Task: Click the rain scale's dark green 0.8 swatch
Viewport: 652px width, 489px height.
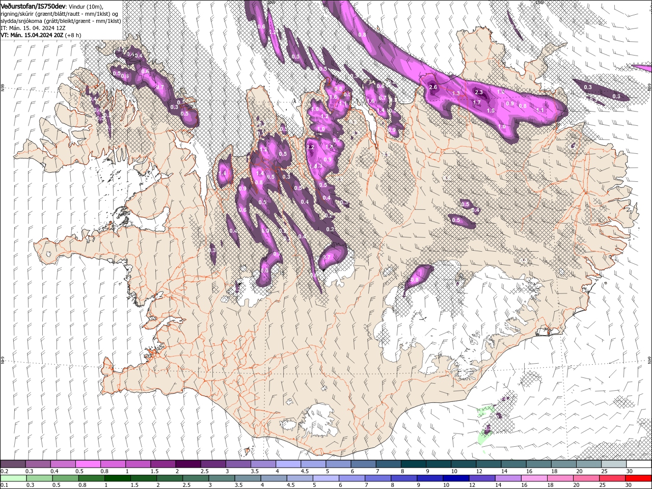Action: (91, 478)
